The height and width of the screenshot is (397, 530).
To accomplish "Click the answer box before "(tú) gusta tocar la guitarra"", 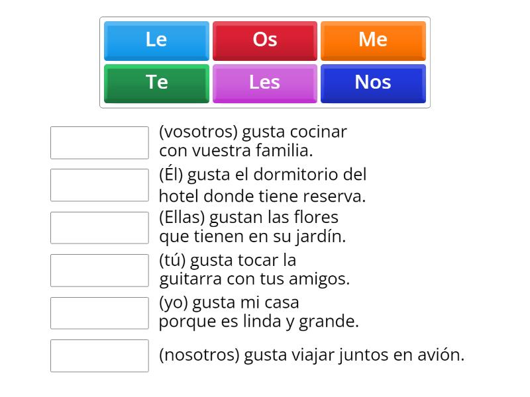I will 99,270.
